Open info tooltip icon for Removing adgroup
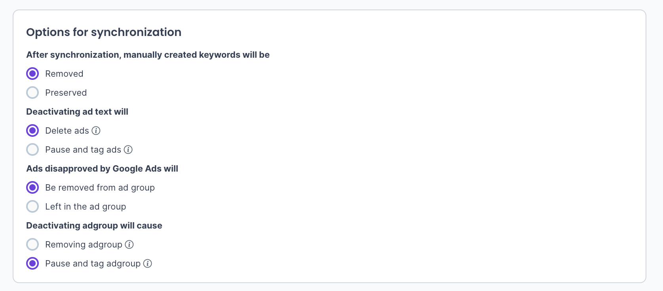This screenshot has width=663, height=291. [129, 244]
